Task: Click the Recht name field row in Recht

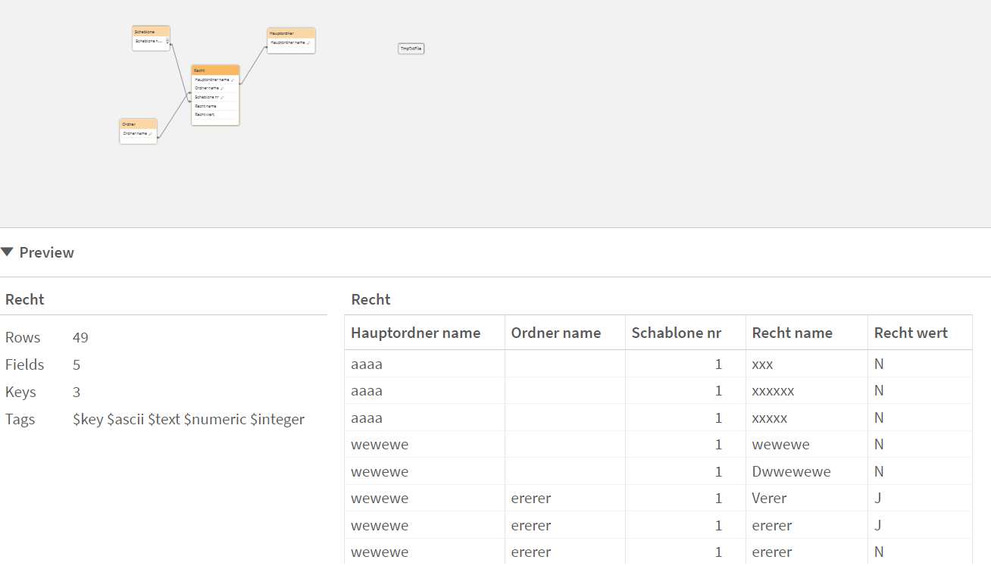Action: (206, 106)
